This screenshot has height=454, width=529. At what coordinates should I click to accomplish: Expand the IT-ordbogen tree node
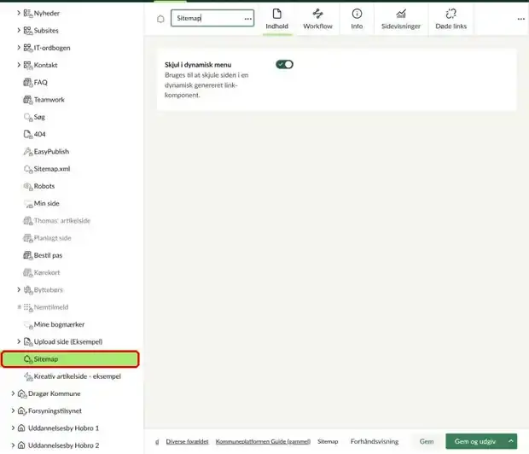pyautogui.click(x=19, y=47)
